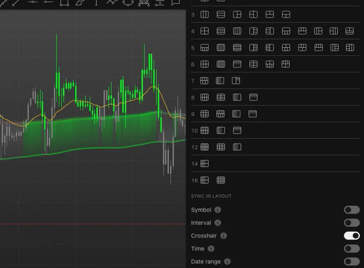
Task: Choose 5-chart layout: four stacked left, one right
Action: (269, 48)
